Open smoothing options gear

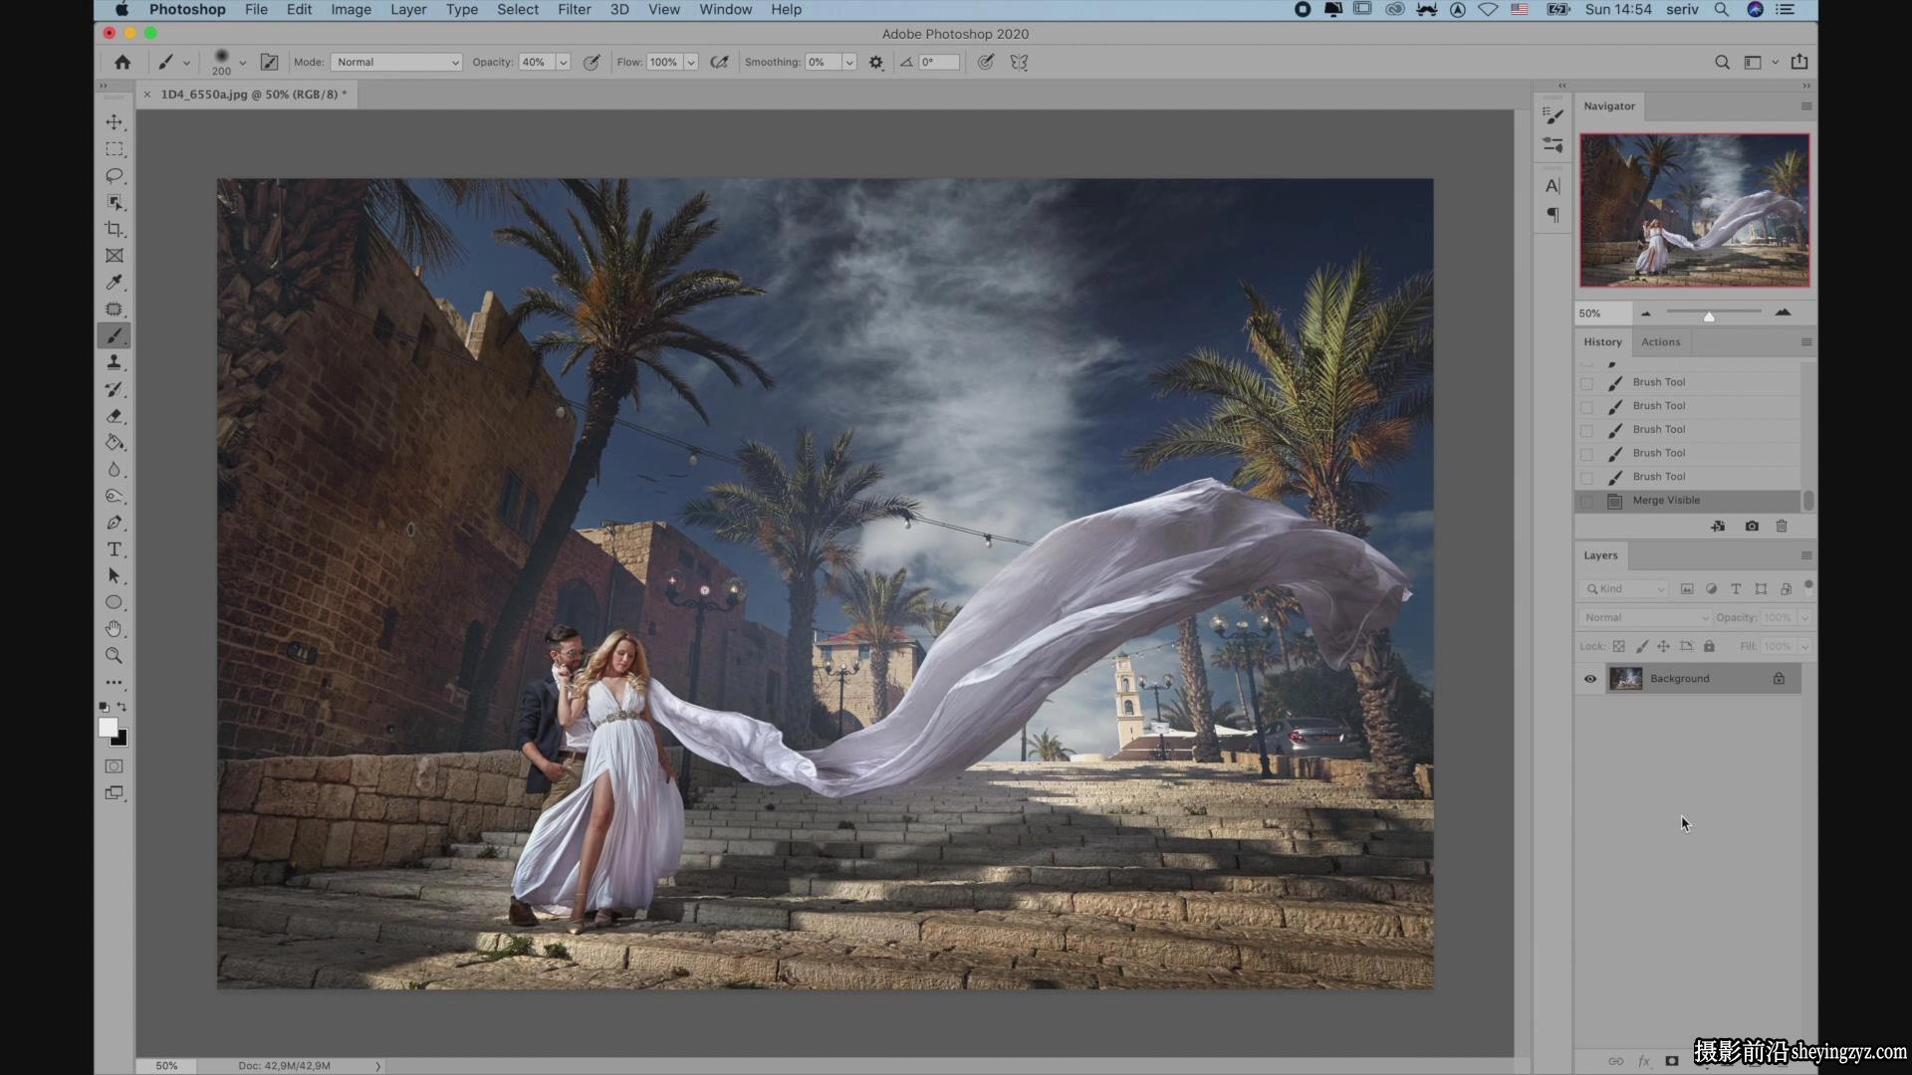[876, 62]
